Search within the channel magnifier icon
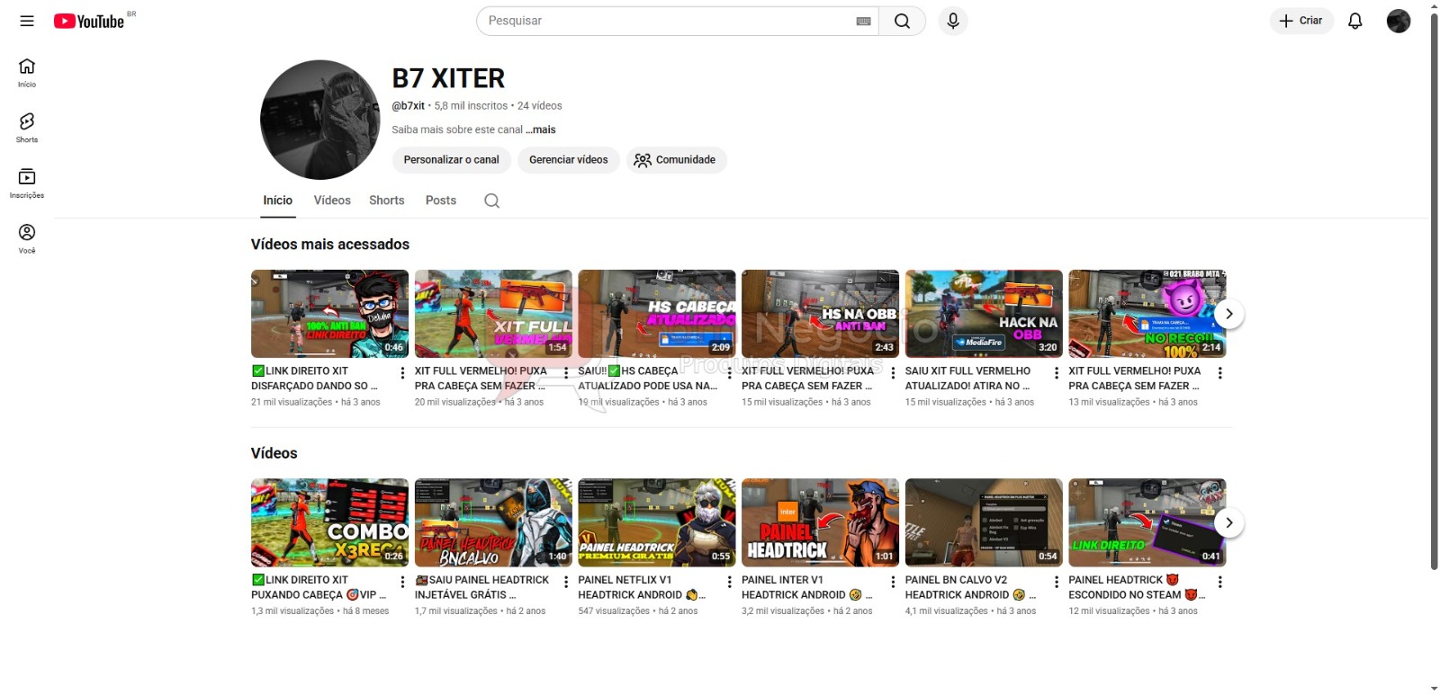1440x695 pixels. pyautogui.click(x=491, y=200)
